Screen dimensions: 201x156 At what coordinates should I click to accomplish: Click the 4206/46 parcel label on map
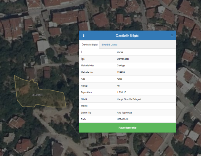37,95
